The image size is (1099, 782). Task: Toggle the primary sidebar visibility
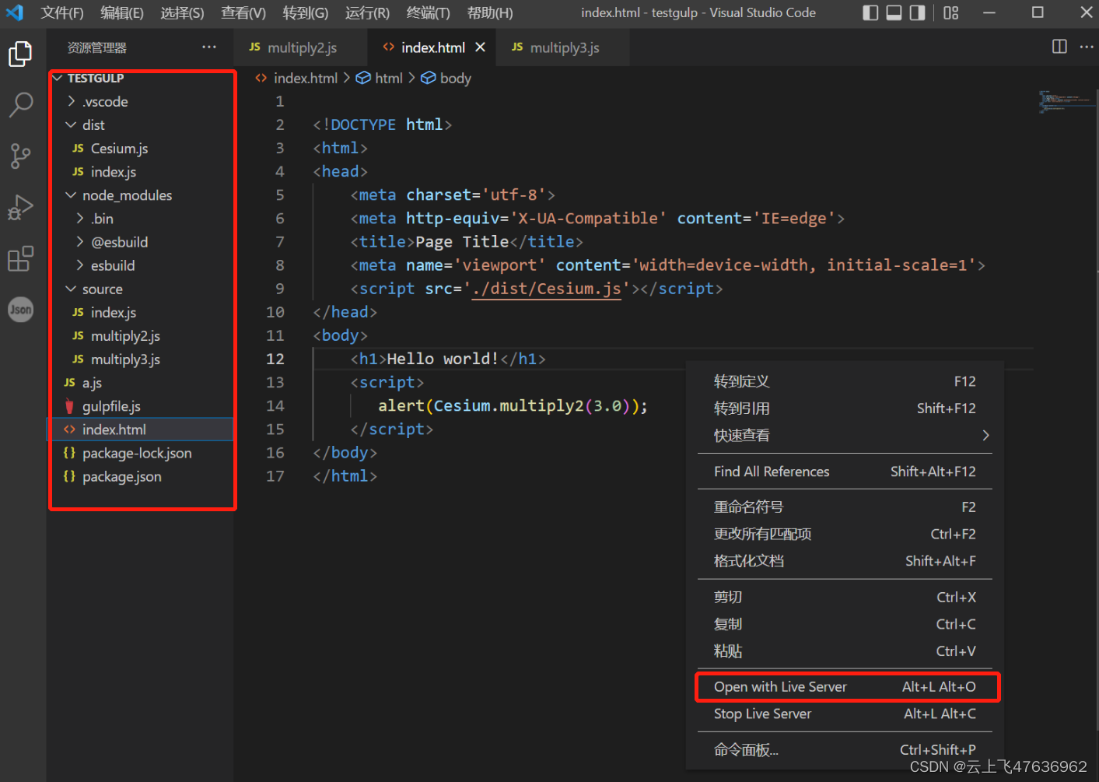pos(870,12)
